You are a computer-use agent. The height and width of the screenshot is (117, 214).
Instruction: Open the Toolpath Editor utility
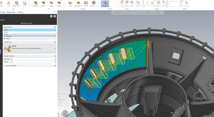[x=138, y=4]
